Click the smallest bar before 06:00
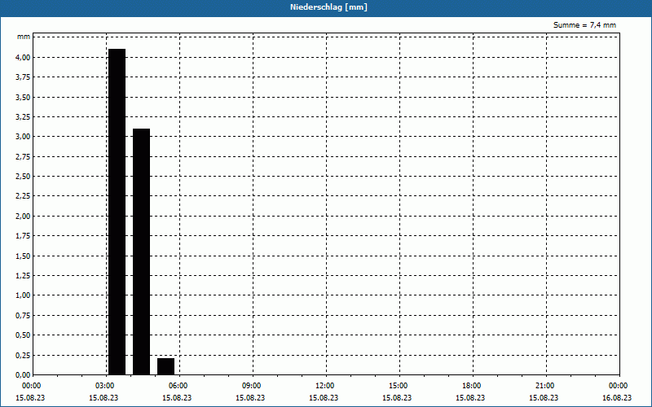 pos(166,366)
